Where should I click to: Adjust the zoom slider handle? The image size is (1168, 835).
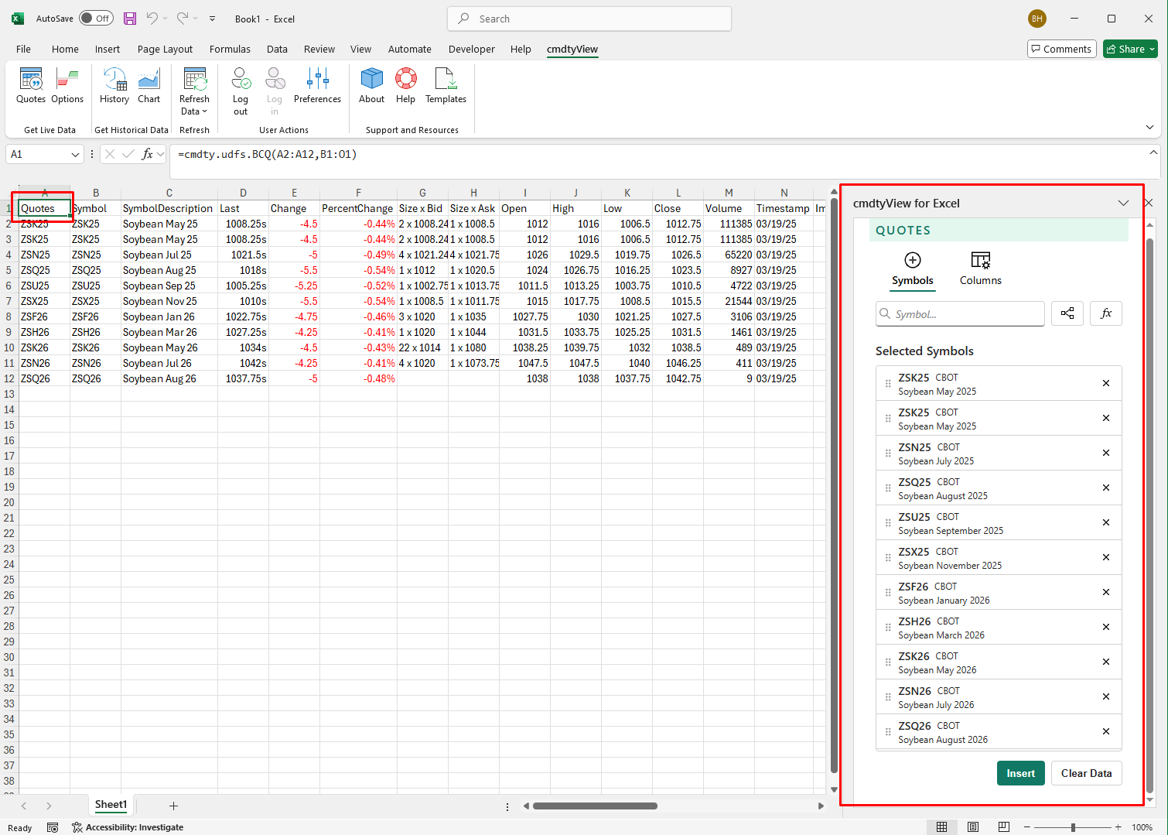point(1073,827)
